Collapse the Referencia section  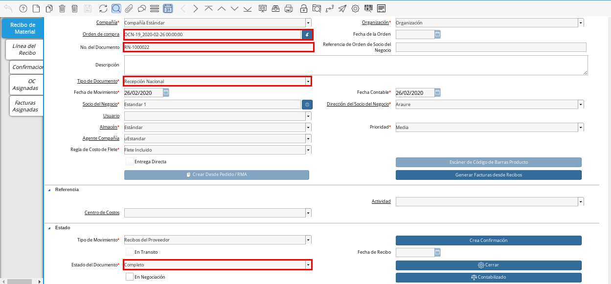49,190
